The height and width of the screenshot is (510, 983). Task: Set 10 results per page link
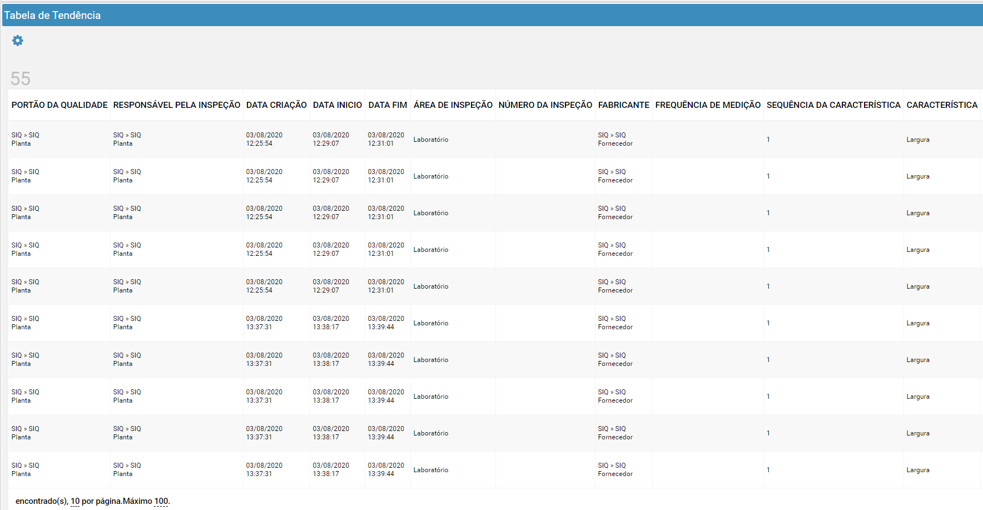click(75, 501)
